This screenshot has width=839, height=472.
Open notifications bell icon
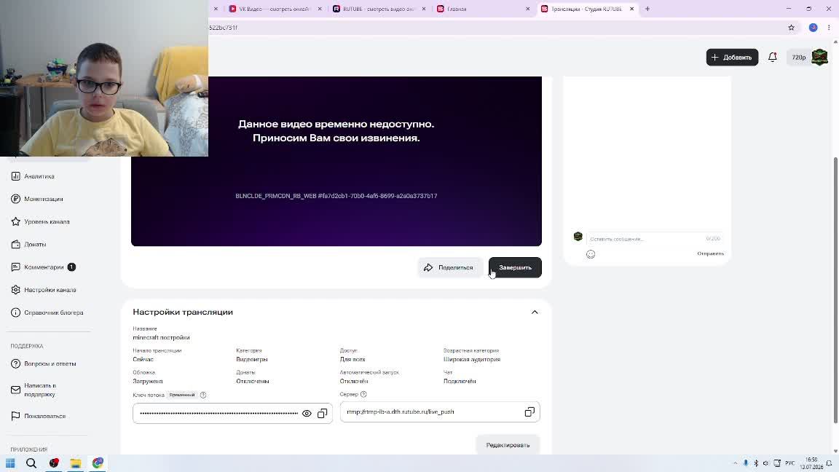772,57
